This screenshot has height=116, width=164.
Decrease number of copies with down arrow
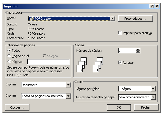click(x=138, y=52)
